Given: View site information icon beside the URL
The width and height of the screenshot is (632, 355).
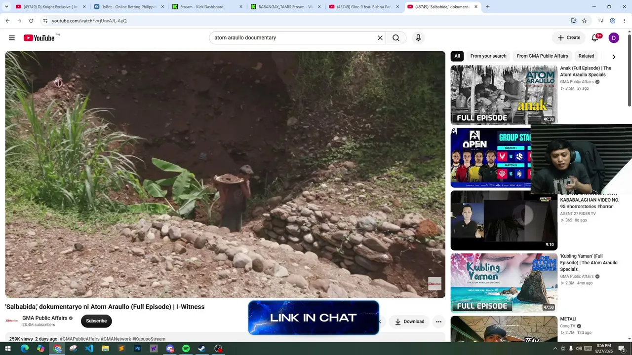Looking at the screenshot, I should 45,21.
